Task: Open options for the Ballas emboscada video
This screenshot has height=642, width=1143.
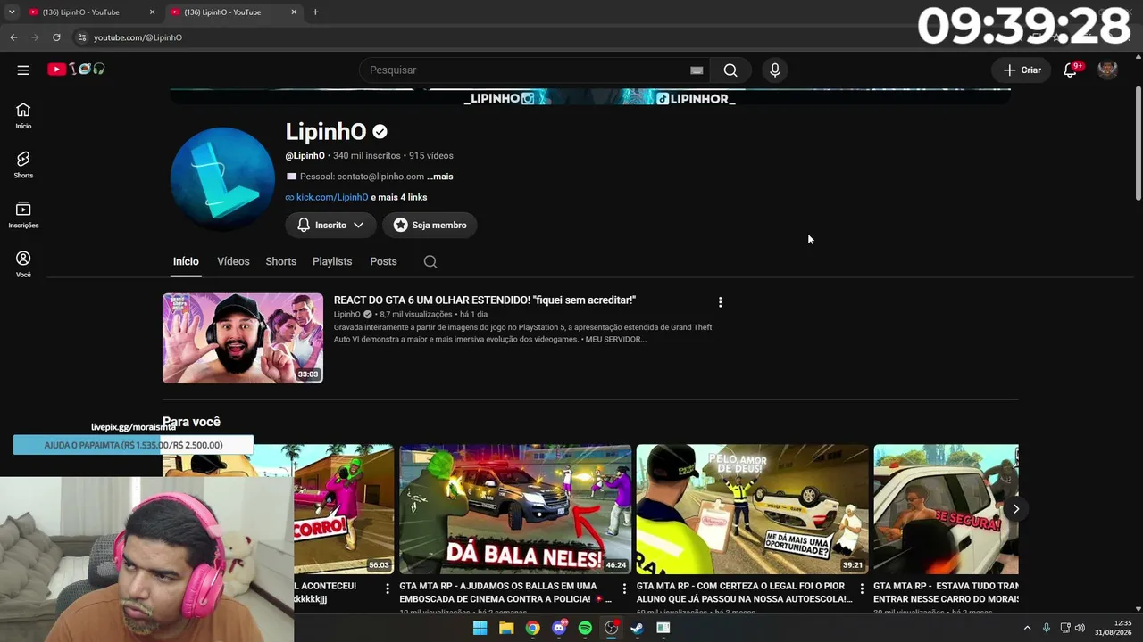Action: tap(624, 588)
